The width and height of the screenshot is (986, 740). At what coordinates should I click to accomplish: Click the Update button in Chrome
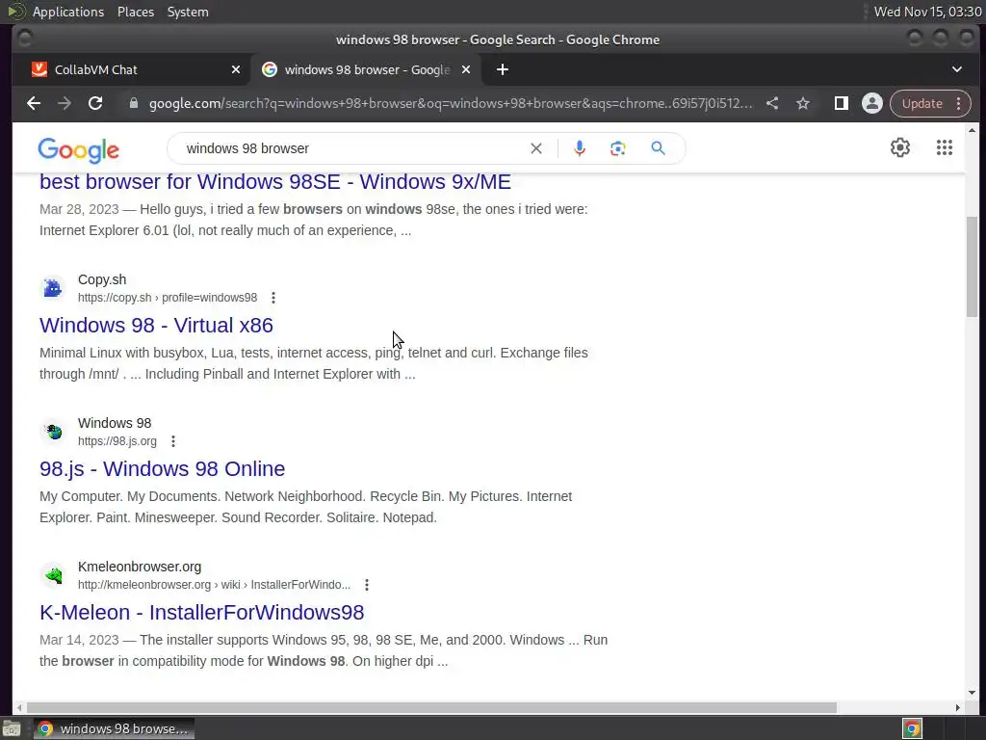click(921, 103)
